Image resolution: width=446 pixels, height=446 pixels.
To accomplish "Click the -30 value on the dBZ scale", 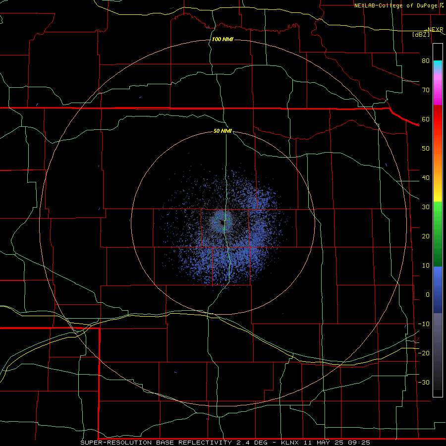I will coord(424,382).
